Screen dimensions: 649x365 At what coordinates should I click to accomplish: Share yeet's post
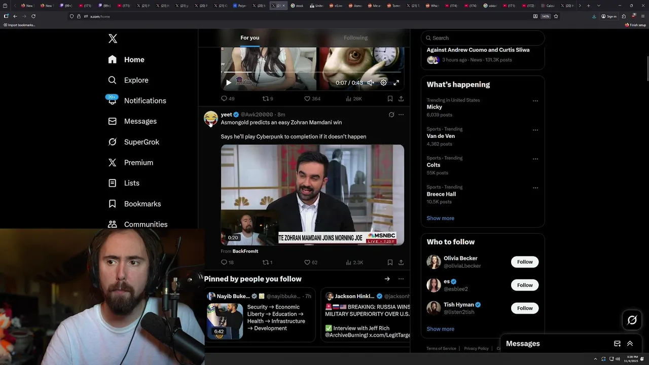401,262
